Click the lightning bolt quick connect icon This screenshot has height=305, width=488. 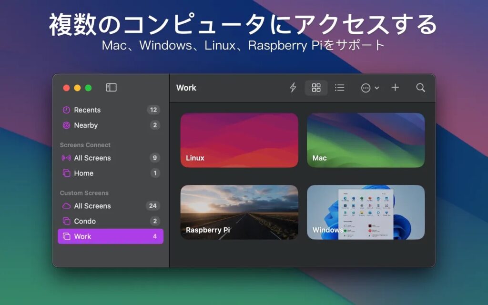293,88
